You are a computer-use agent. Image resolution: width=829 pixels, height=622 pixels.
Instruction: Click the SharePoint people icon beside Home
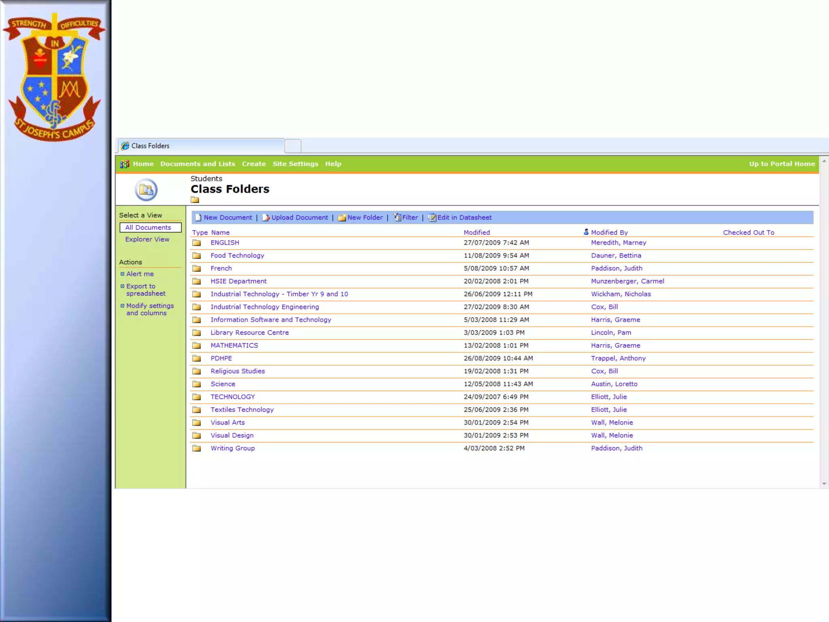(x=125, y=164)
